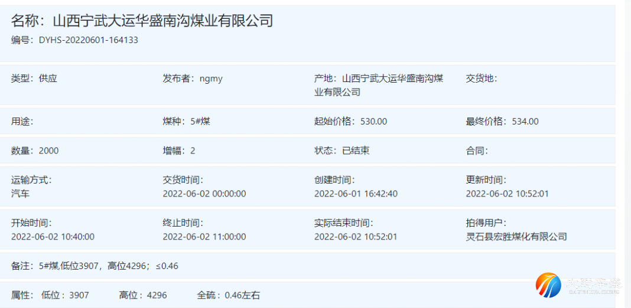The height and width of the screenshot is (308, 631).
Task: Click the 创建时间 timestamp 16:42:40
Action: pyautogui.click(x=356, y=194)
